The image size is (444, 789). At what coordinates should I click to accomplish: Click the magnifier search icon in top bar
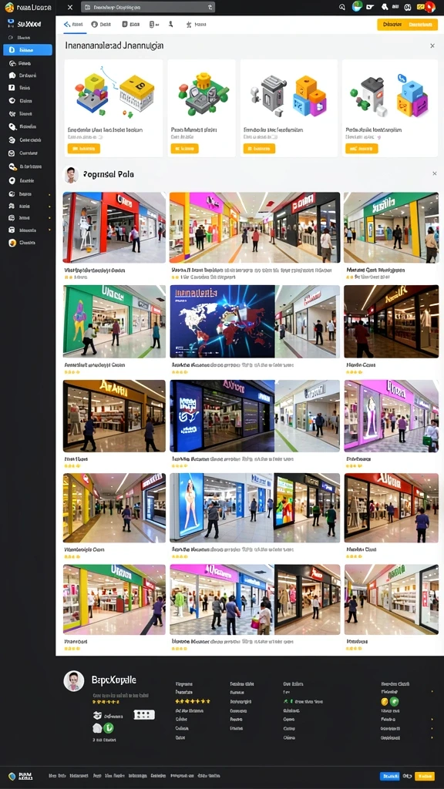342,7
